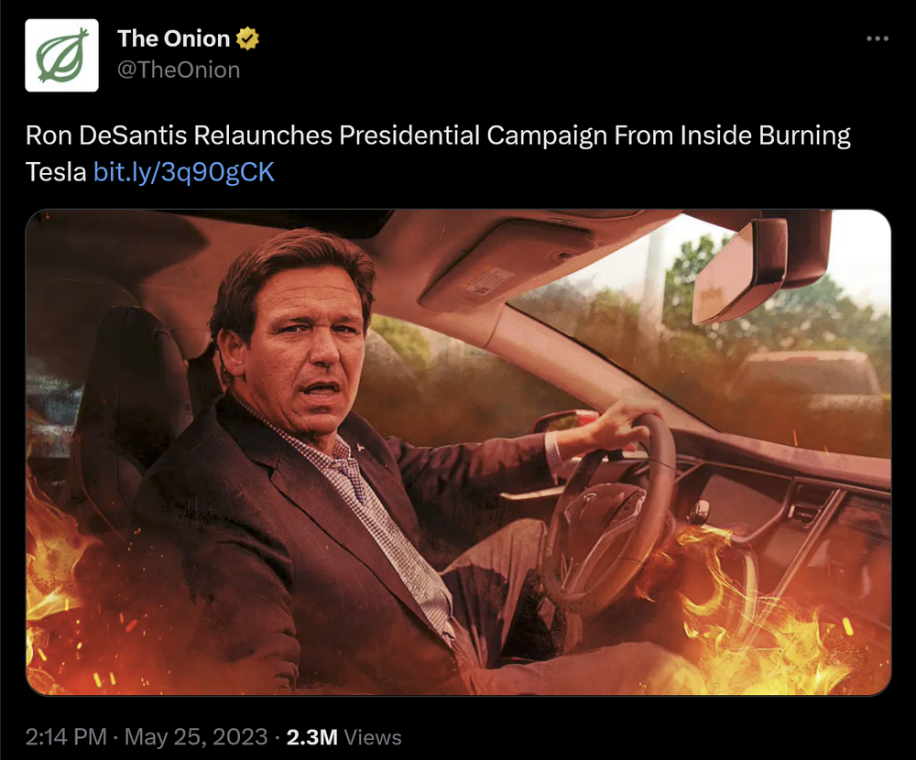Click the gold verified checkmark badge
Screen dimensions: 916x760
click(x=247, y=38)
